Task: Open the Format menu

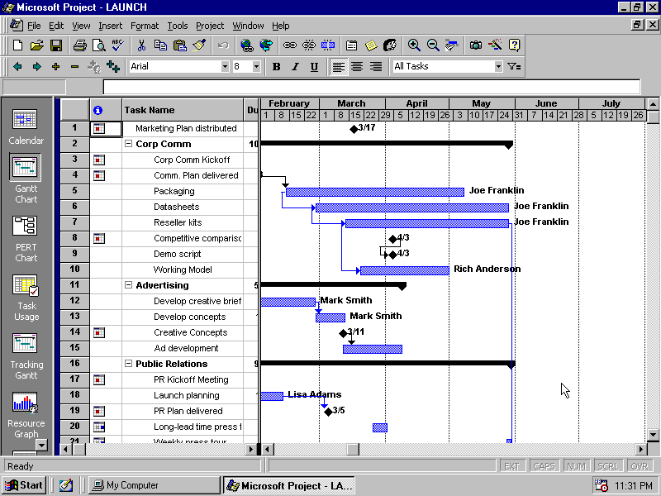Action: (145, 26)
